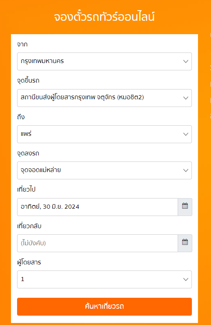The width and height of the screenshot is (211, 325).
Task: Open the จุดจอดแม่หล่าย drop-off point dropdown
Action: (x=104, y=170)
